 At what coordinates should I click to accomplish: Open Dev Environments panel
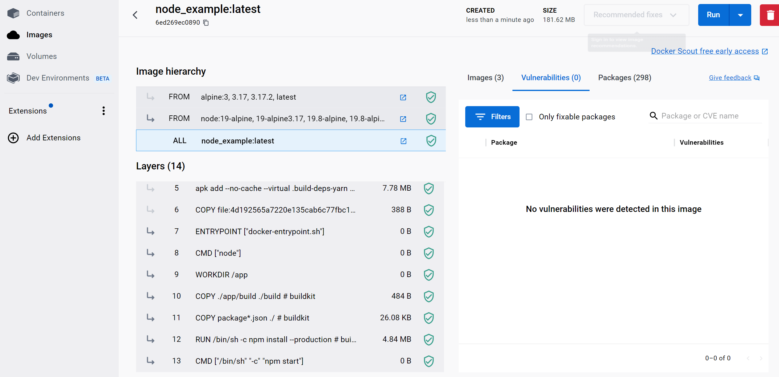(57, 78)
